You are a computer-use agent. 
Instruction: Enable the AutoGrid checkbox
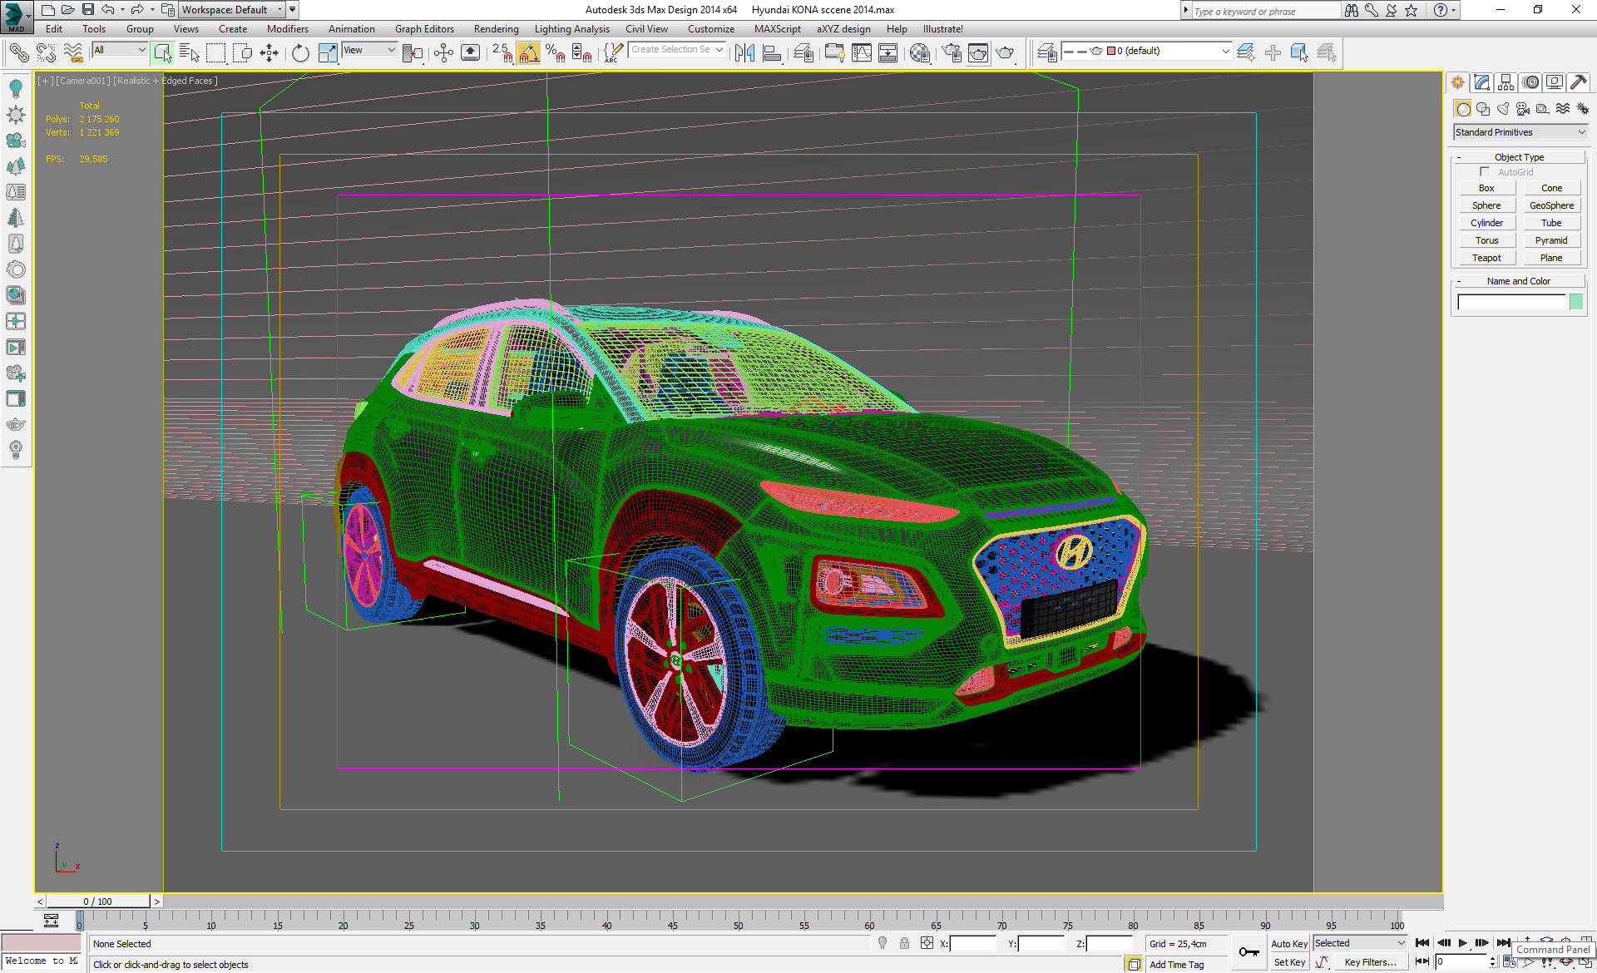click(1485, 172)
